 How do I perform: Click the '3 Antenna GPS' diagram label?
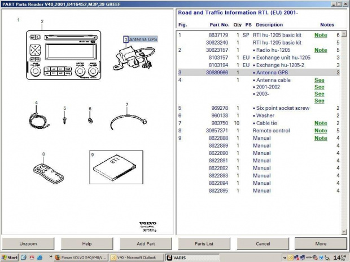pyautogui.click(x=141, y=39)
